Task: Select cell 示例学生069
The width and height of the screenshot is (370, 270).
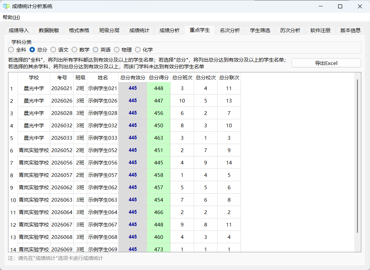Action: coord(103,248)
